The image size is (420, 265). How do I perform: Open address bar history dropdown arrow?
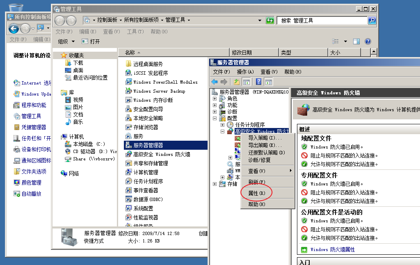(x=260, y=21)
